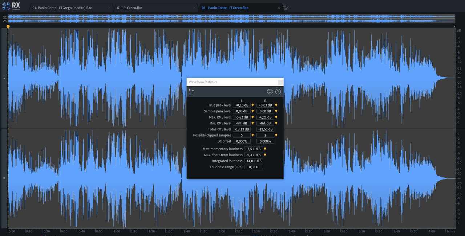Jump to right channel Max. RMS marker
The width and height of the screenshot is (465, 236).
click(x=276, y=117)
